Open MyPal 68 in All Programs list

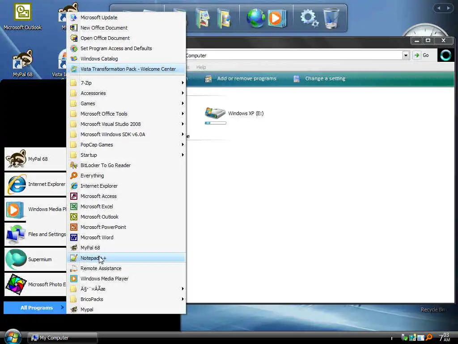tap(127, 247)
